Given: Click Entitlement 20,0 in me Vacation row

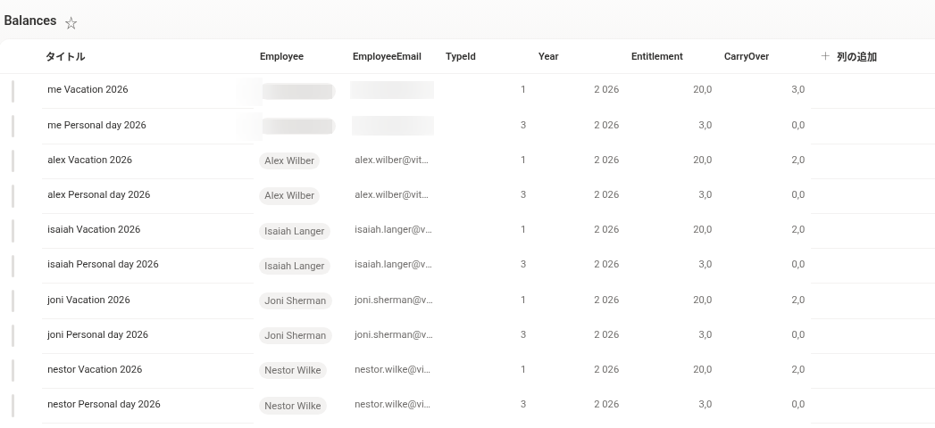Looking at the screenshot, I should click(702, 89).
